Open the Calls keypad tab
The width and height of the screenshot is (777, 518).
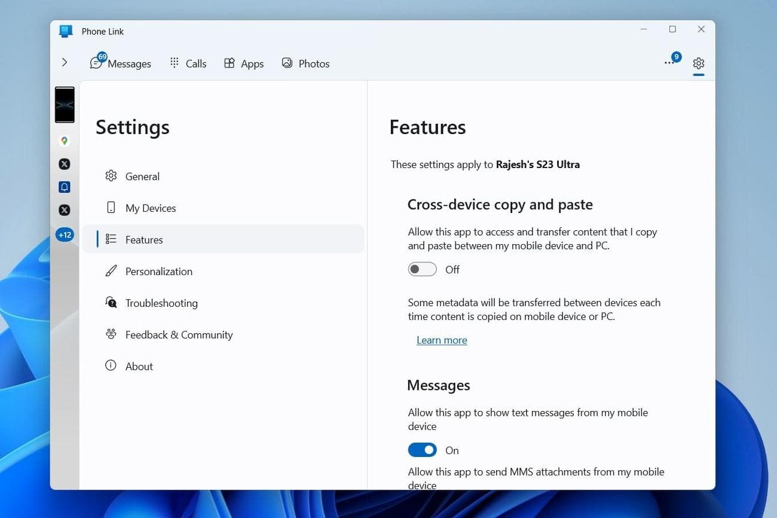188,63
